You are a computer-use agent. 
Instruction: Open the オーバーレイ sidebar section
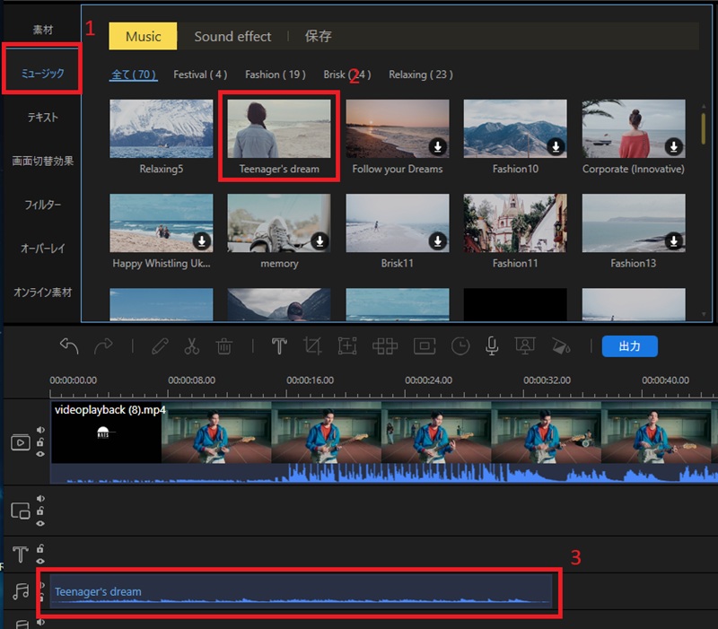(x=42, y=249)
